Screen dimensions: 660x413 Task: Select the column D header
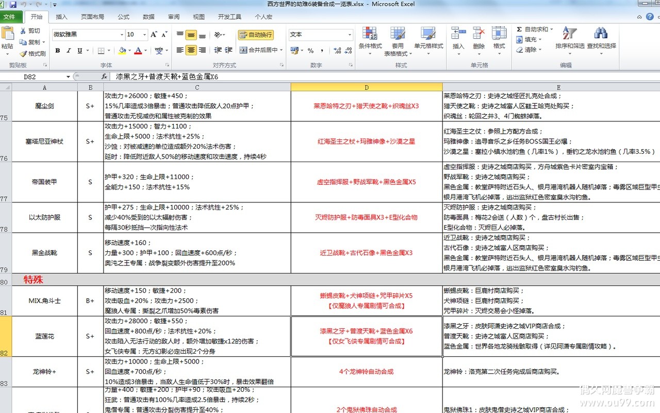point(367,87)
